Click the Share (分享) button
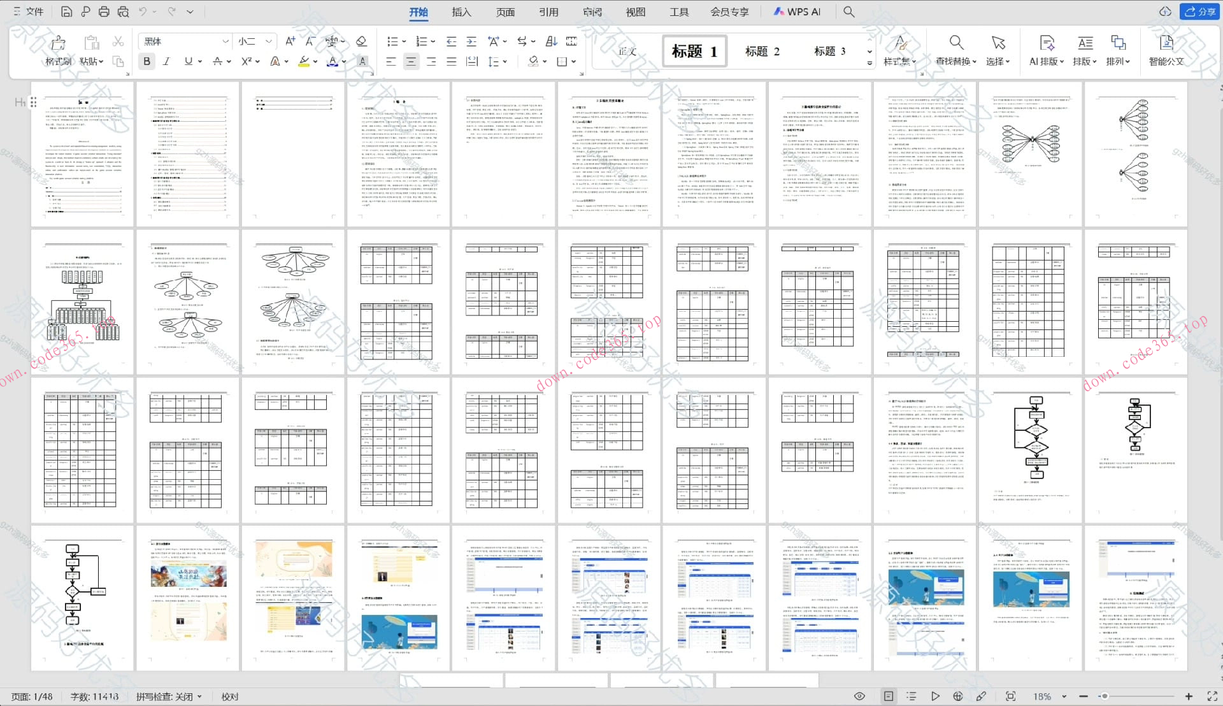The width and height of the screenshot is (1223, 706). 1200,11
